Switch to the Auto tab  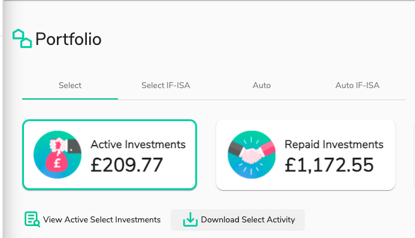(262, 85)
